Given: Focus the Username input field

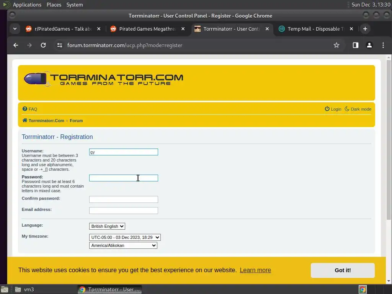Looking at the screenshot, I should (124, 152).
